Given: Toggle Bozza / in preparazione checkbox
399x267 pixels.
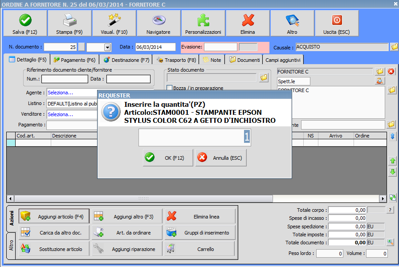Looking at the screenshot, I should click(x=170, y=88).
